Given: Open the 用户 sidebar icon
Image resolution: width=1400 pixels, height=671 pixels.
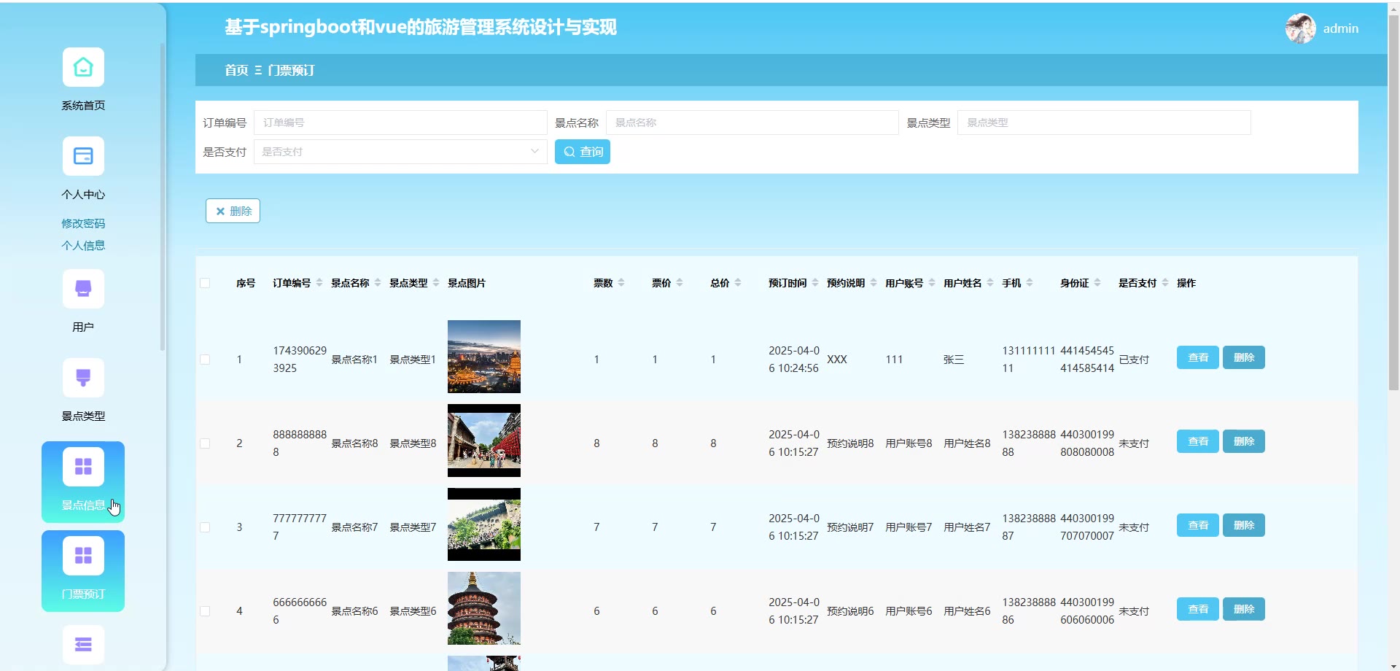Looking at the screenshot, I should (x=83, y=290).
